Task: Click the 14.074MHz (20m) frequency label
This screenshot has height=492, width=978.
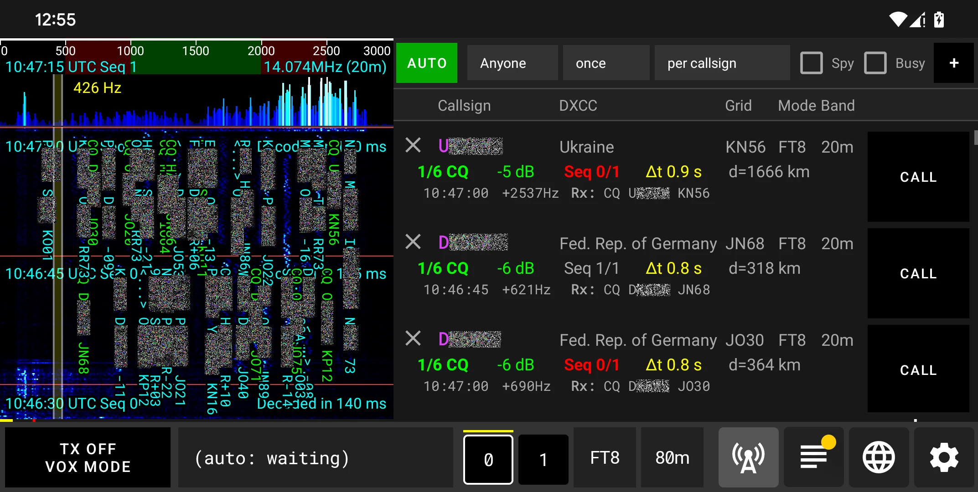Action: (x=325, y=67)
